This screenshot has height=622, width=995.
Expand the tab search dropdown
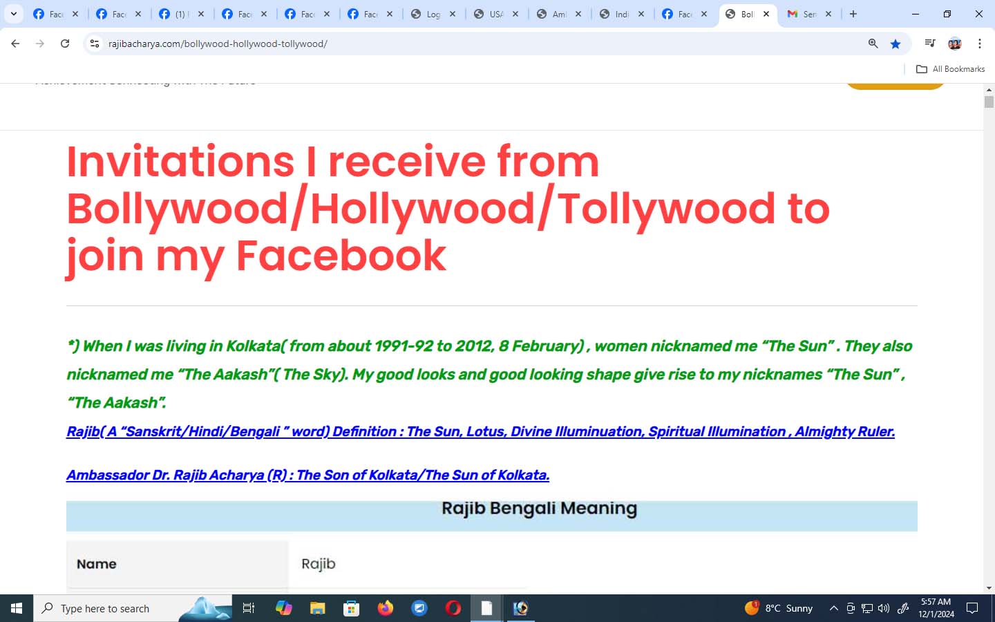coord(13,14)
